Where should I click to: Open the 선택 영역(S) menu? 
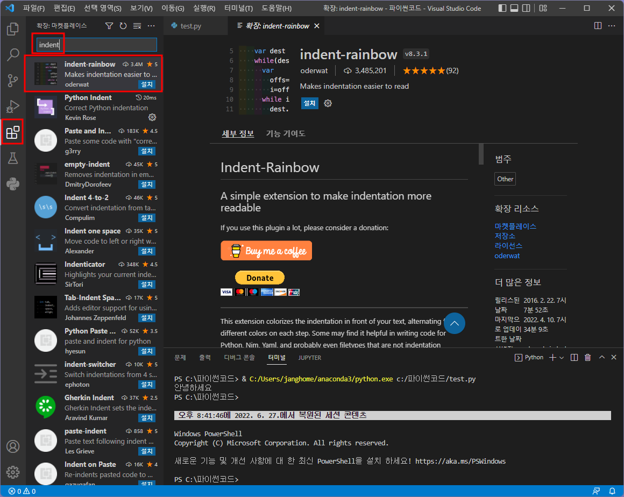coord(103,8)
